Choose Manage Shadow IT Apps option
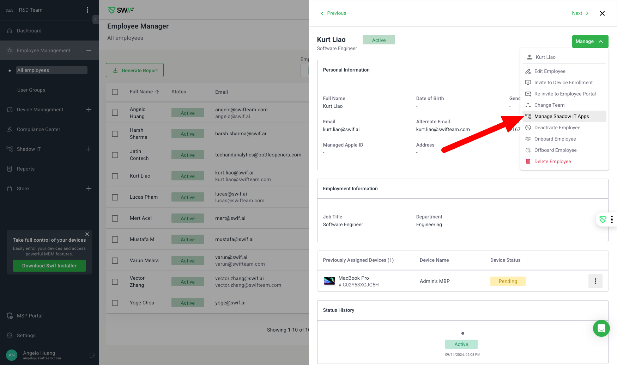This screenshot has height=365, width=617. (561, 116)
